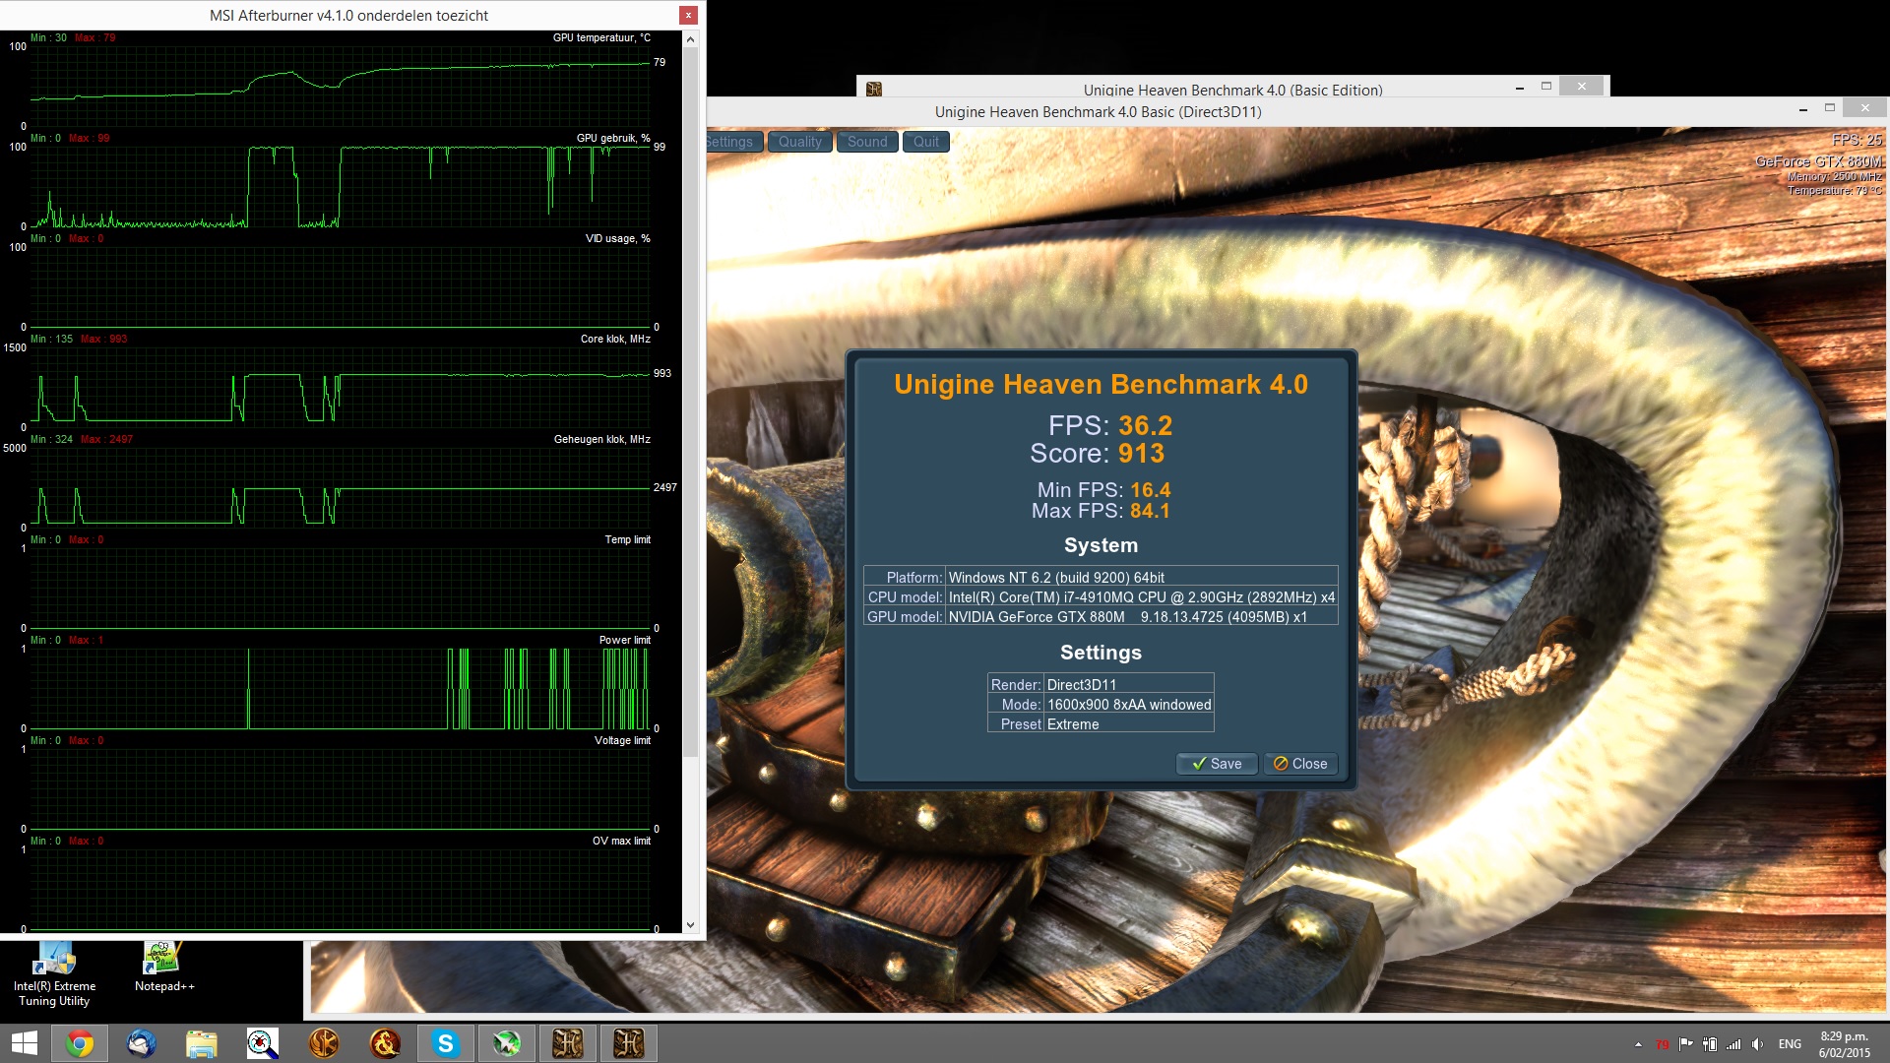Image resolution: width=1890 pixels, height=1063 pixels.
Task: Click the GPU model GTX 880M cell
Action: [x=1142, y=617]
